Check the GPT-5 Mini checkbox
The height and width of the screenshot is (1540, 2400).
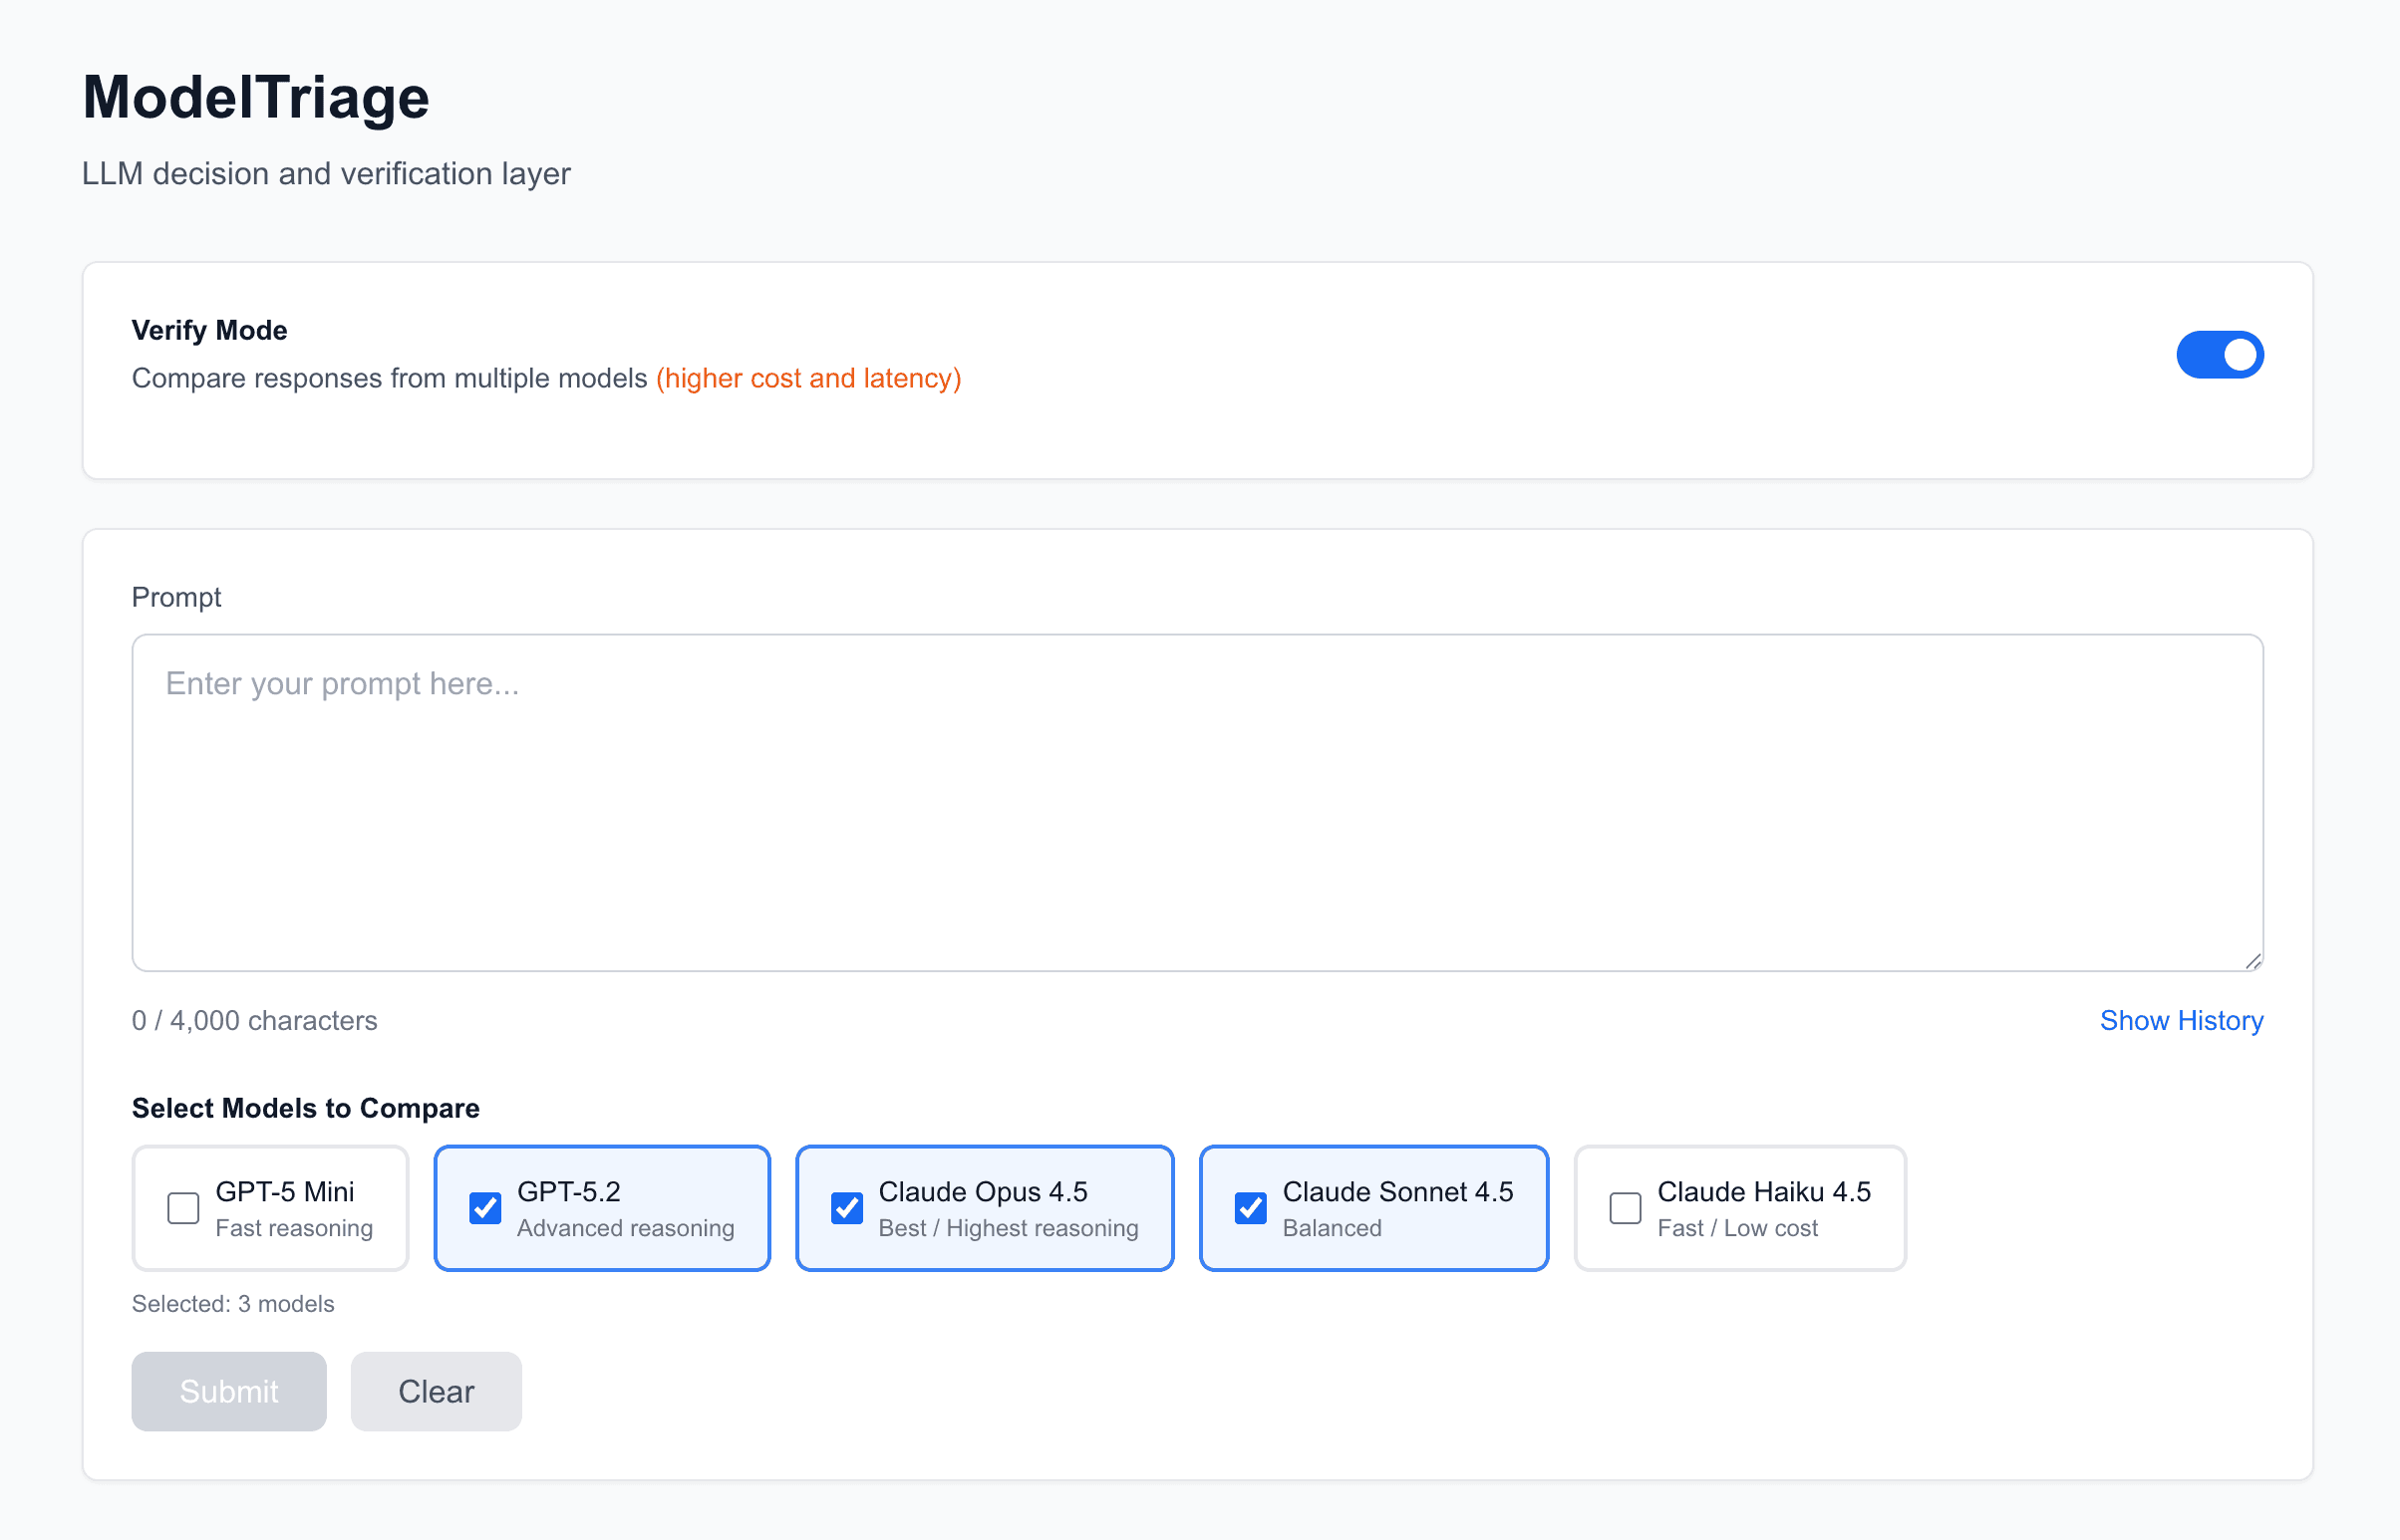pyautogui.click(x=183, y=1208)
